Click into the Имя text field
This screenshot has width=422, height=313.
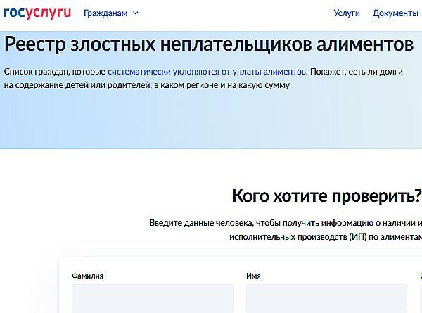click(326, 298)
